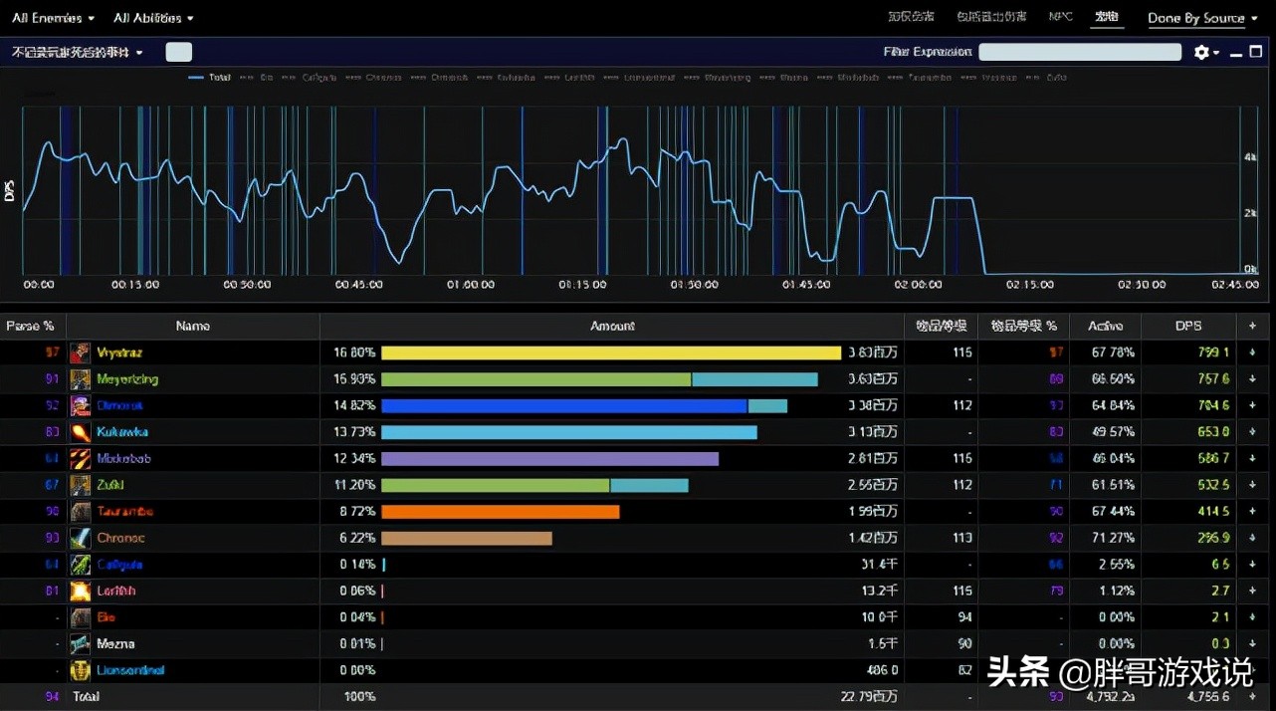Image resolution: width=1276 pixels, height=711 pixels.
Task: Click the class icon beside Vrystraz
Action: 80,353
